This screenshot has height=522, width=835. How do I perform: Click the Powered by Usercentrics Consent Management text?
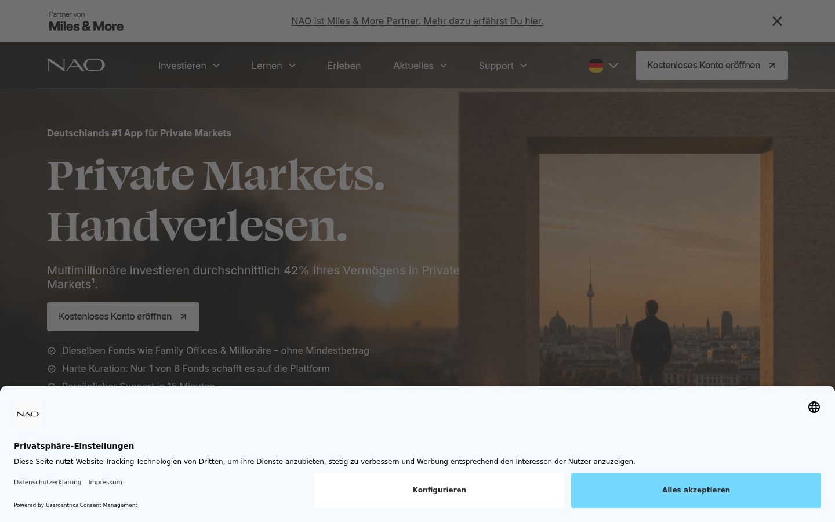point(75,505)
